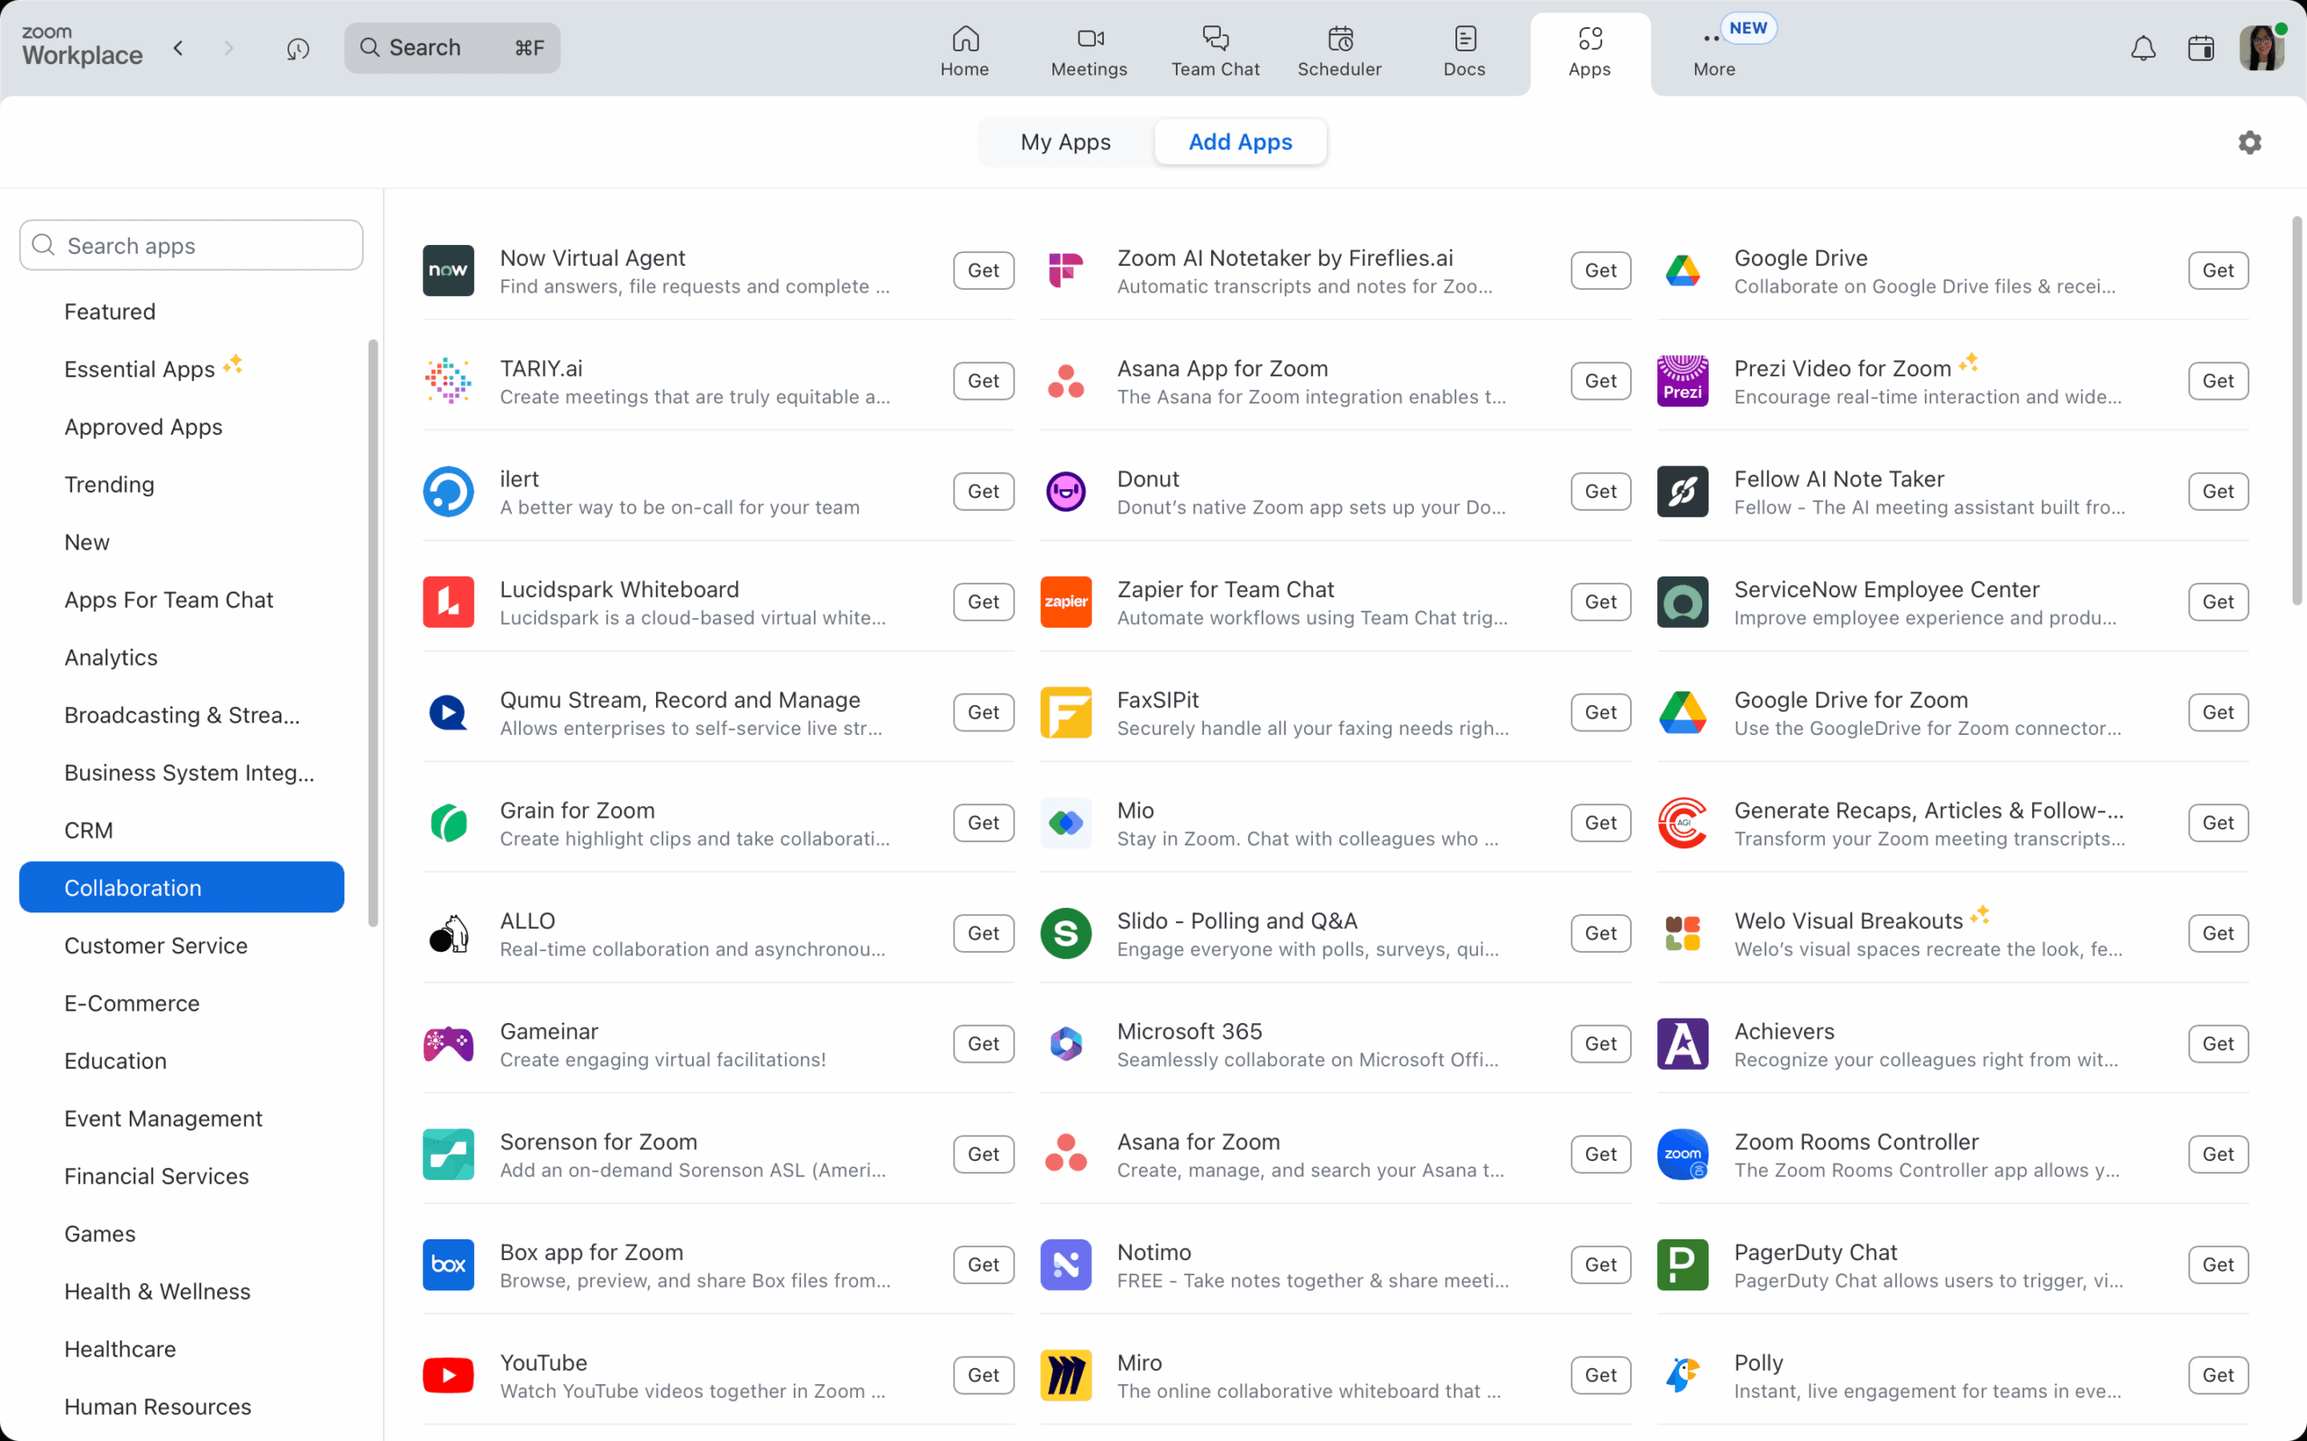Click the Zoom Workplace logo
2307x1441 pixels.
[82, 48]
